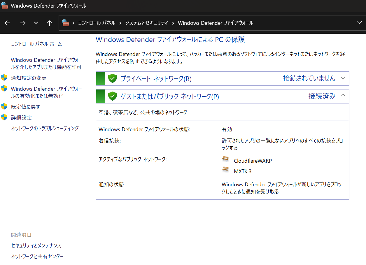Click the 通知の状態: label

pyautogui.click(x=112, y=185)
